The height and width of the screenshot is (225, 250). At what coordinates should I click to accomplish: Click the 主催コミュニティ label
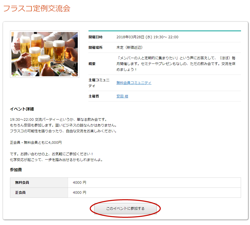coord(99,83)
